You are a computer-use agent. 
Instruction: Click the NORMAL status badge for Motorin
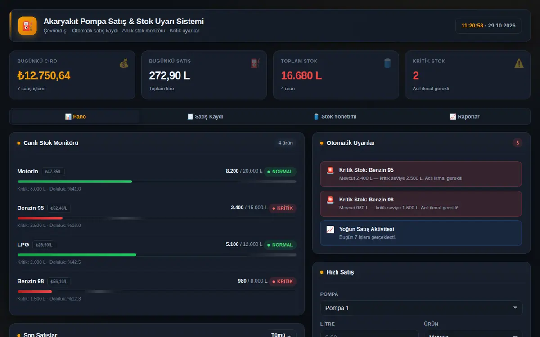(x=280, y=171)
